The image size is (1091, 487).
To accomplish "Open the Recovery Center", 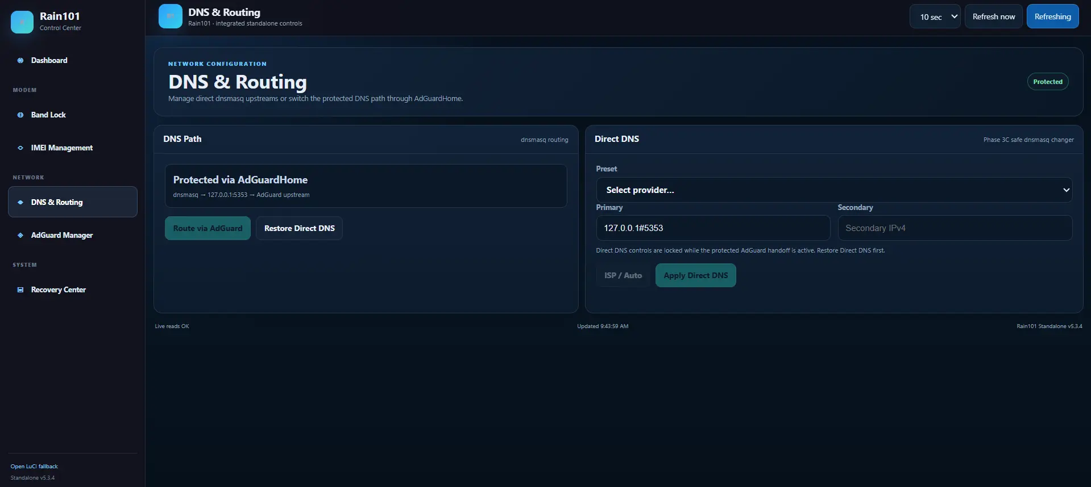I will pyautogui.click(x=73, y=289).
